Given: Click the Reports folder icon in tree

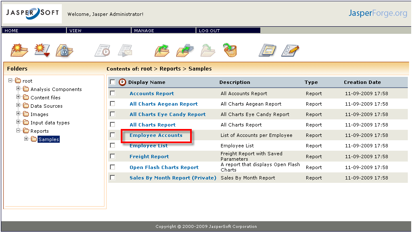Looking at the screenshot, I should 26,131.
